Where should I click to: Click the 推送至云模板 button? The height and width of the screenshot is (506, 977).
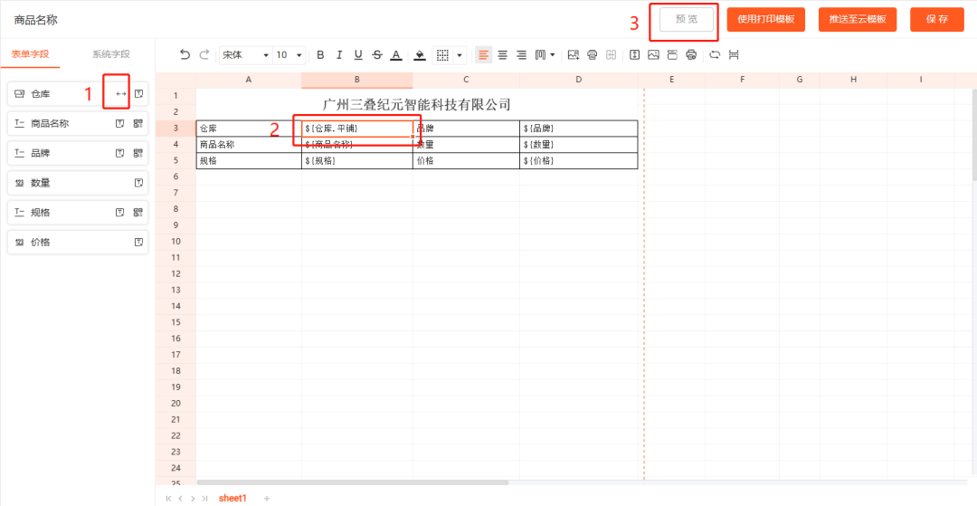coord(858,19)
